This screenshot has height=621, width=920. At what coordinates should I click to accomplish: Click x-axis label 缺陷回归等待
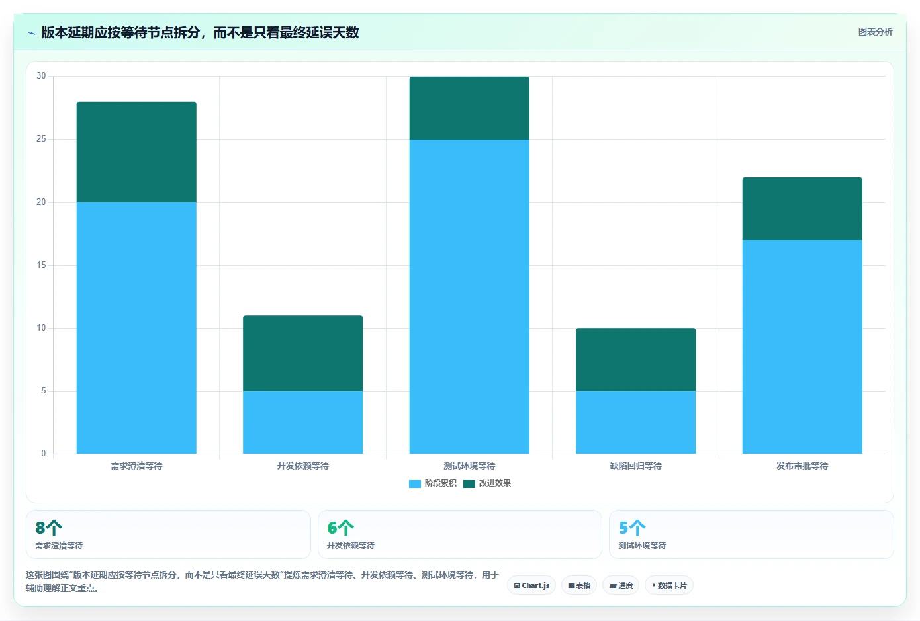pos(636,466)
